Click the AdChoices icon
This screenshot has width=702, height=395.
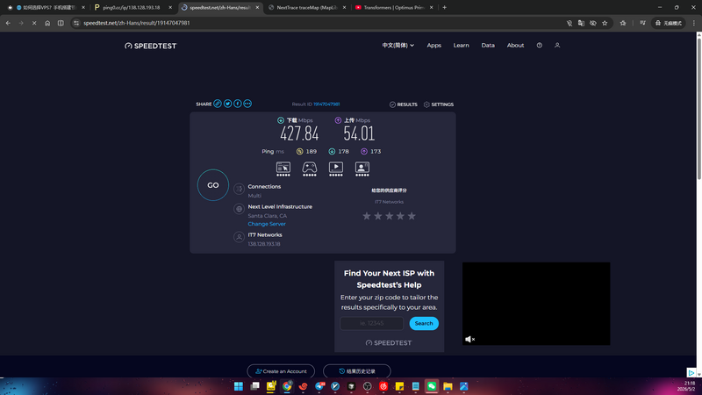691,372
